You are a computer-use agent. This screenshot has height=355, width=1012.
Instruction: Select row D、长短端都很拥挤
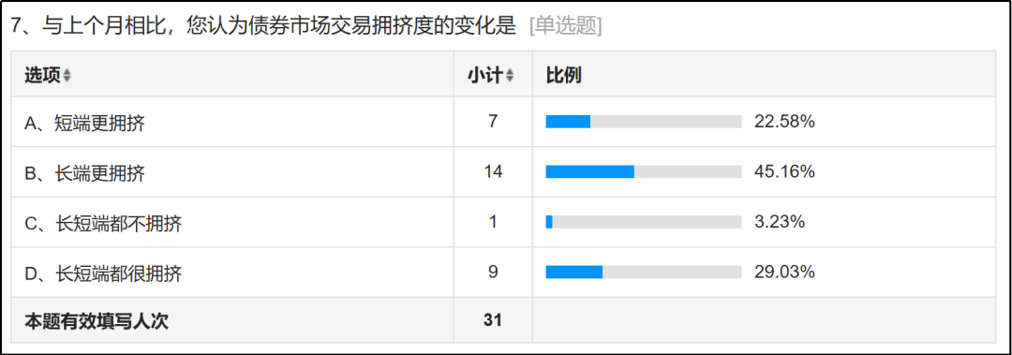pos(503,273)
